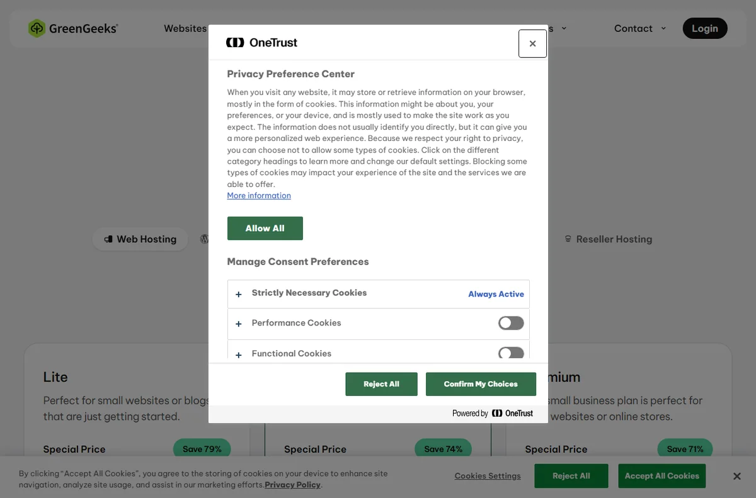Click Reject All in the preference dialog
The width and height of the screenshot is (756, 498).
tap(381, 384)
